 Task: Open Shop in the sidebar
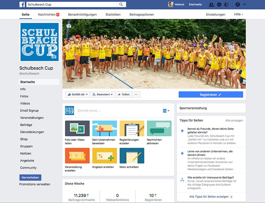[x=24, y=139]
